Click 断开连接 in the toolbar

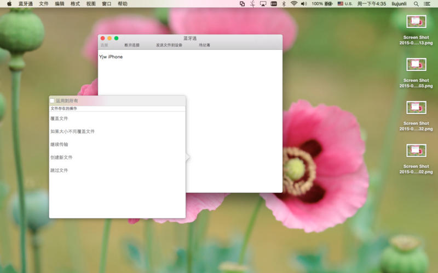coord(132,45)
